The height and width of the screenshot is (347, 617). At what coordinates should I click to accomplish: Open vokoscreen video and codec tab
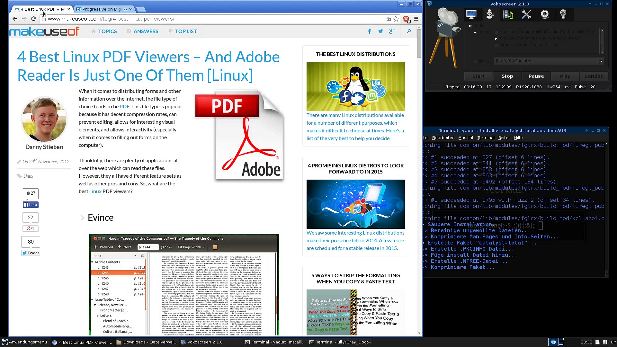[x=508, y=14]
